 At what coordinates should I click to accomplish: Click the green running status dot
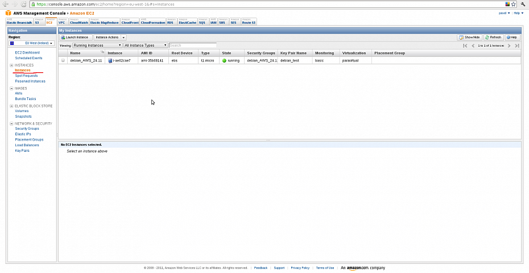coord(224,61)
